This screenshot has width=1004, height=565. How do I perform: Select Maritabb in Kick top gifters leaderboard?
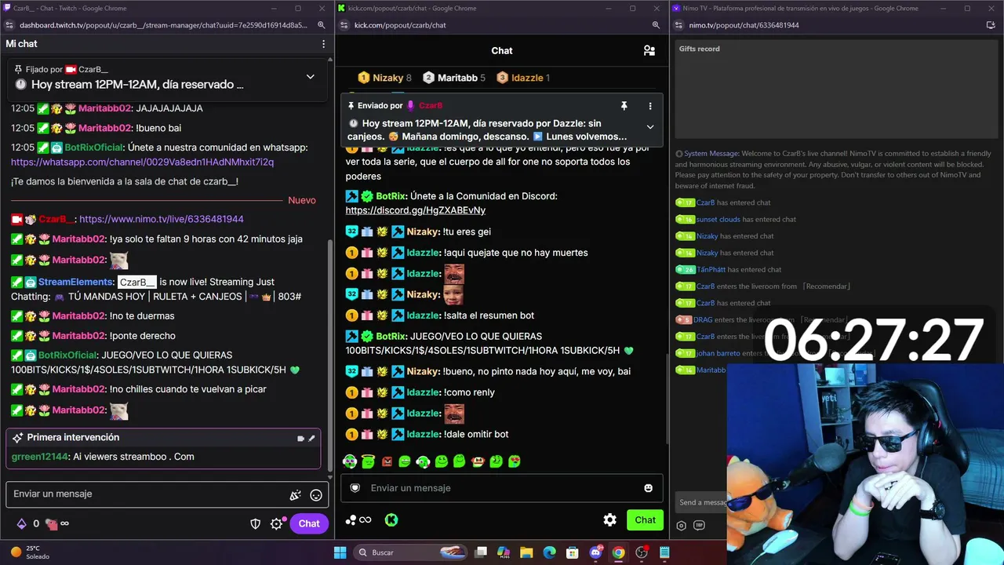454,78
